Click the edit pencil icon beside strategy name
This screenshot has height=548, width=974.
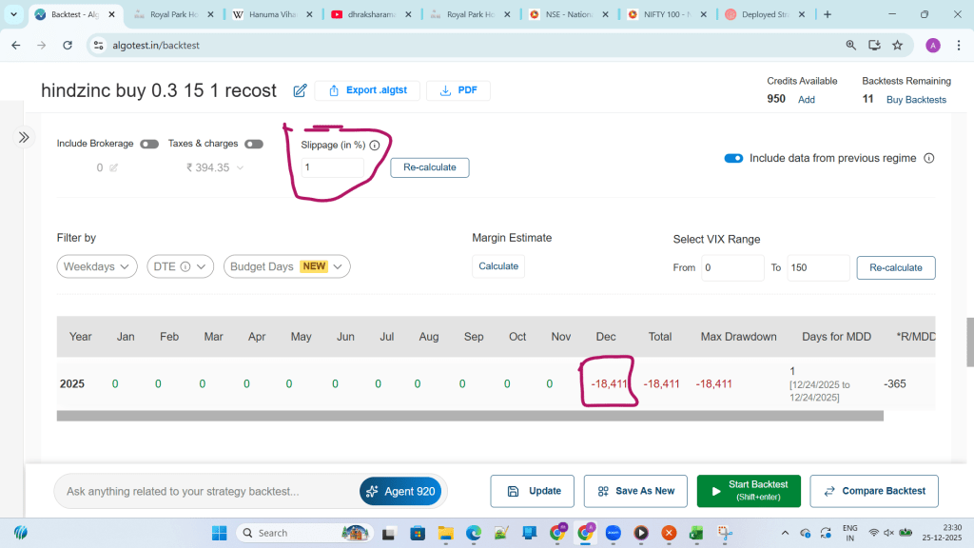pyautogui.click(x=300, y=90)
